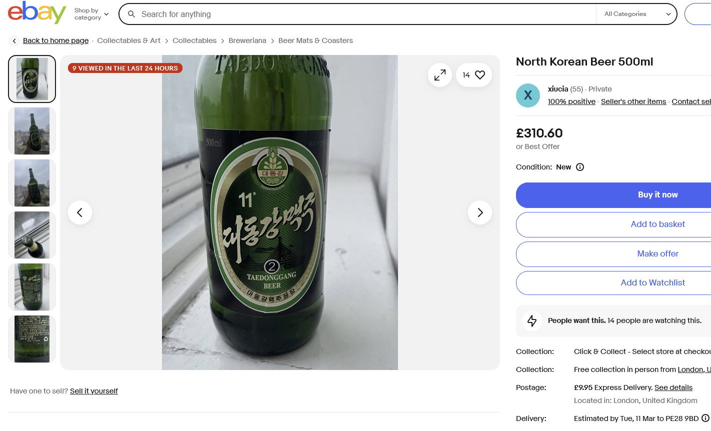The image size is (711, 431).
Task: Click seller avatar X icon
Action: 528,95
